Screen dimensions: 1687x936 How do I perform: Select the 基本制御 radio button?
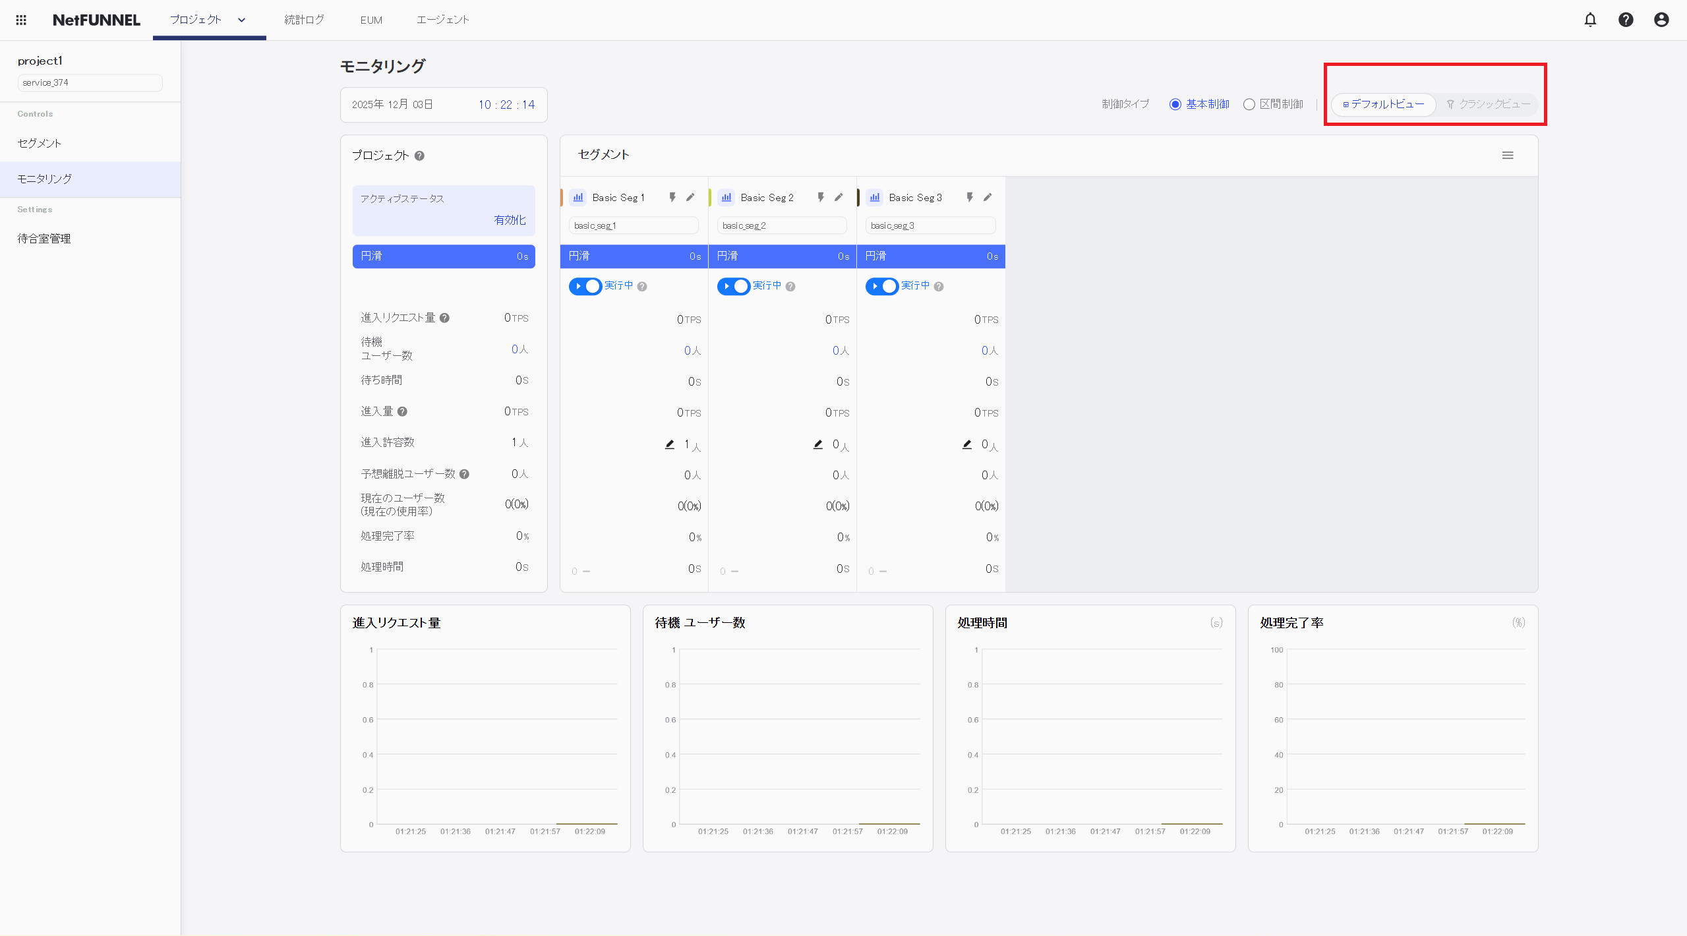[x=1175, y=104]
